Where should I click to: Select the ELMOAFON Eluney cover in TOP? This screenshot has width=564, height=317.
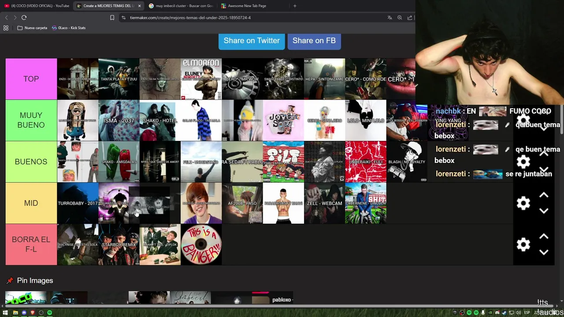click(x=201, y=79)
